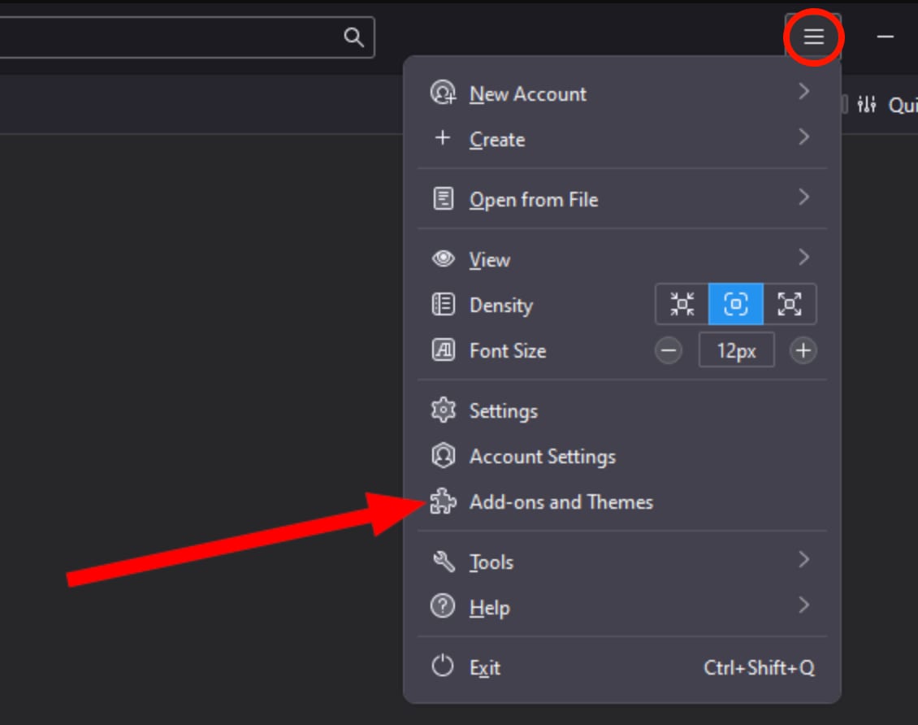Increase font size with the plus button
Screen dimensions: 918x725
(x=803, y=350)
